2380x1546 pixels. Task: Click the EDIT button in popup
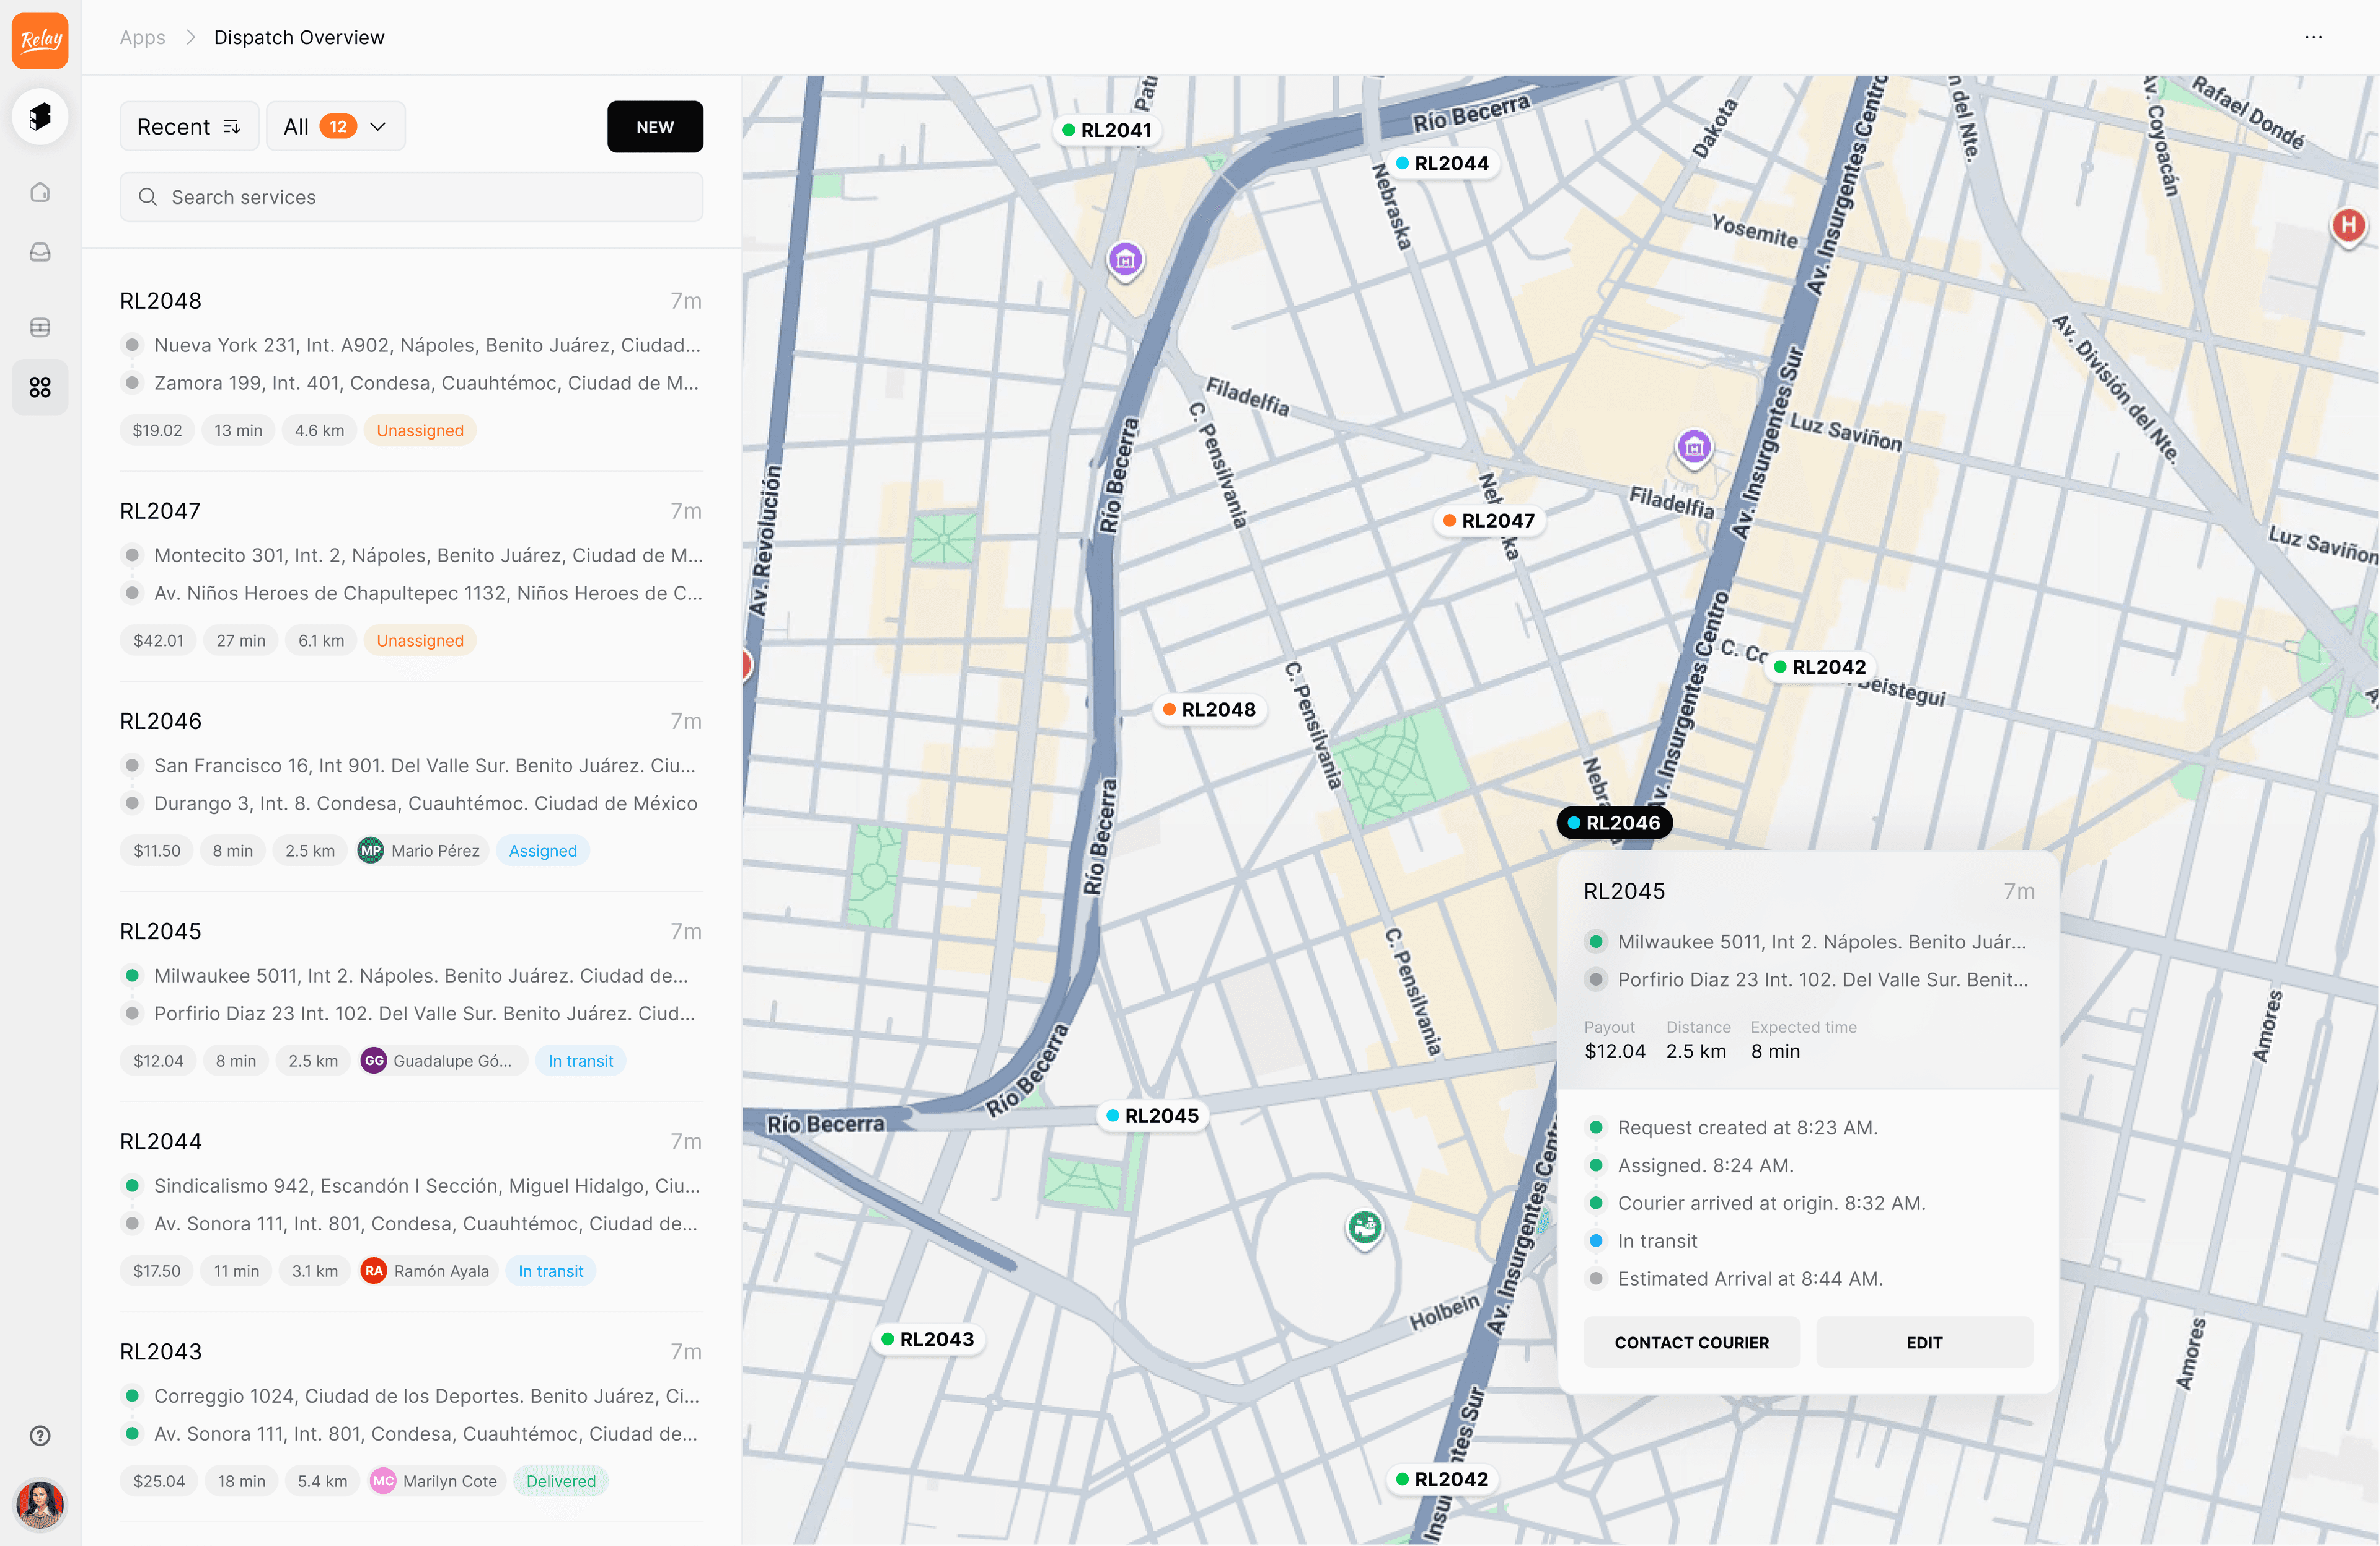tap(1924, 1342)
